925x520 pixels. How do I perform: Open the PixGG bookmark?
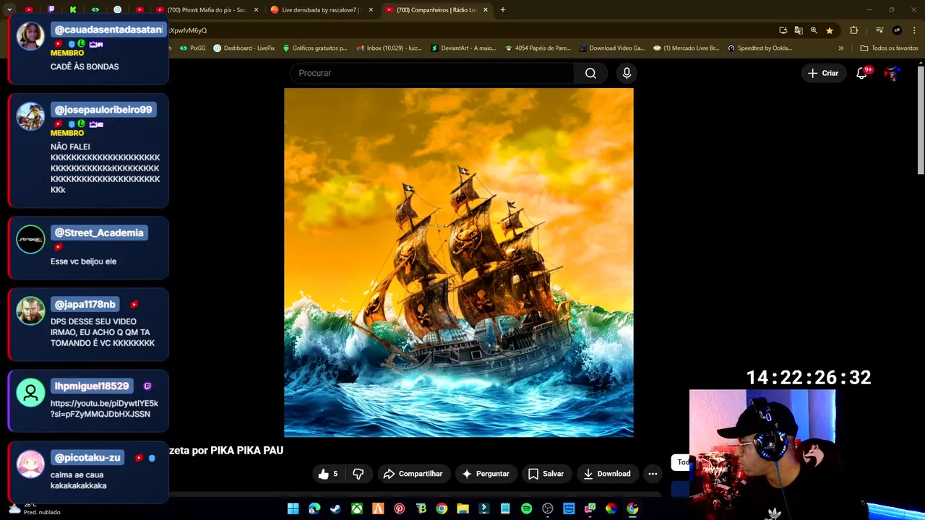193,48
